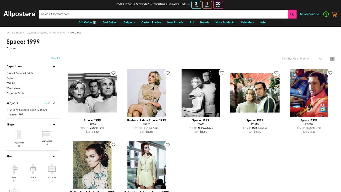Open the red racing suit photo thumbnail
The width and height of the screenshot is (341, 192).
(x=309, y=93)
